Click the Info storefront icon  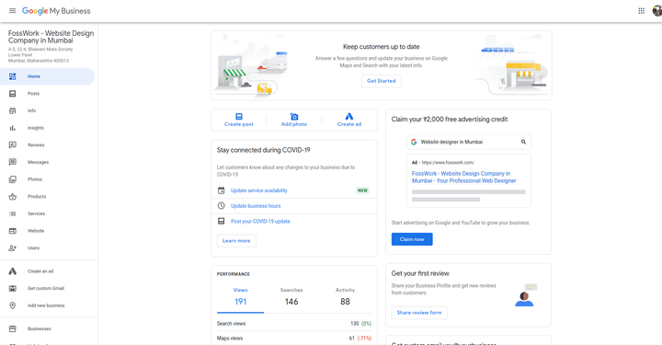[13, 110]
